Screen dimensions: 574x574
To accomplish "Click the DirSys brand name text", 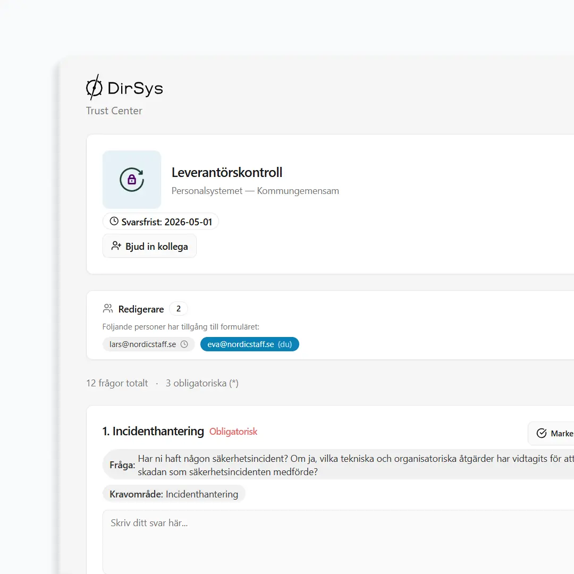I will point(135,88).
